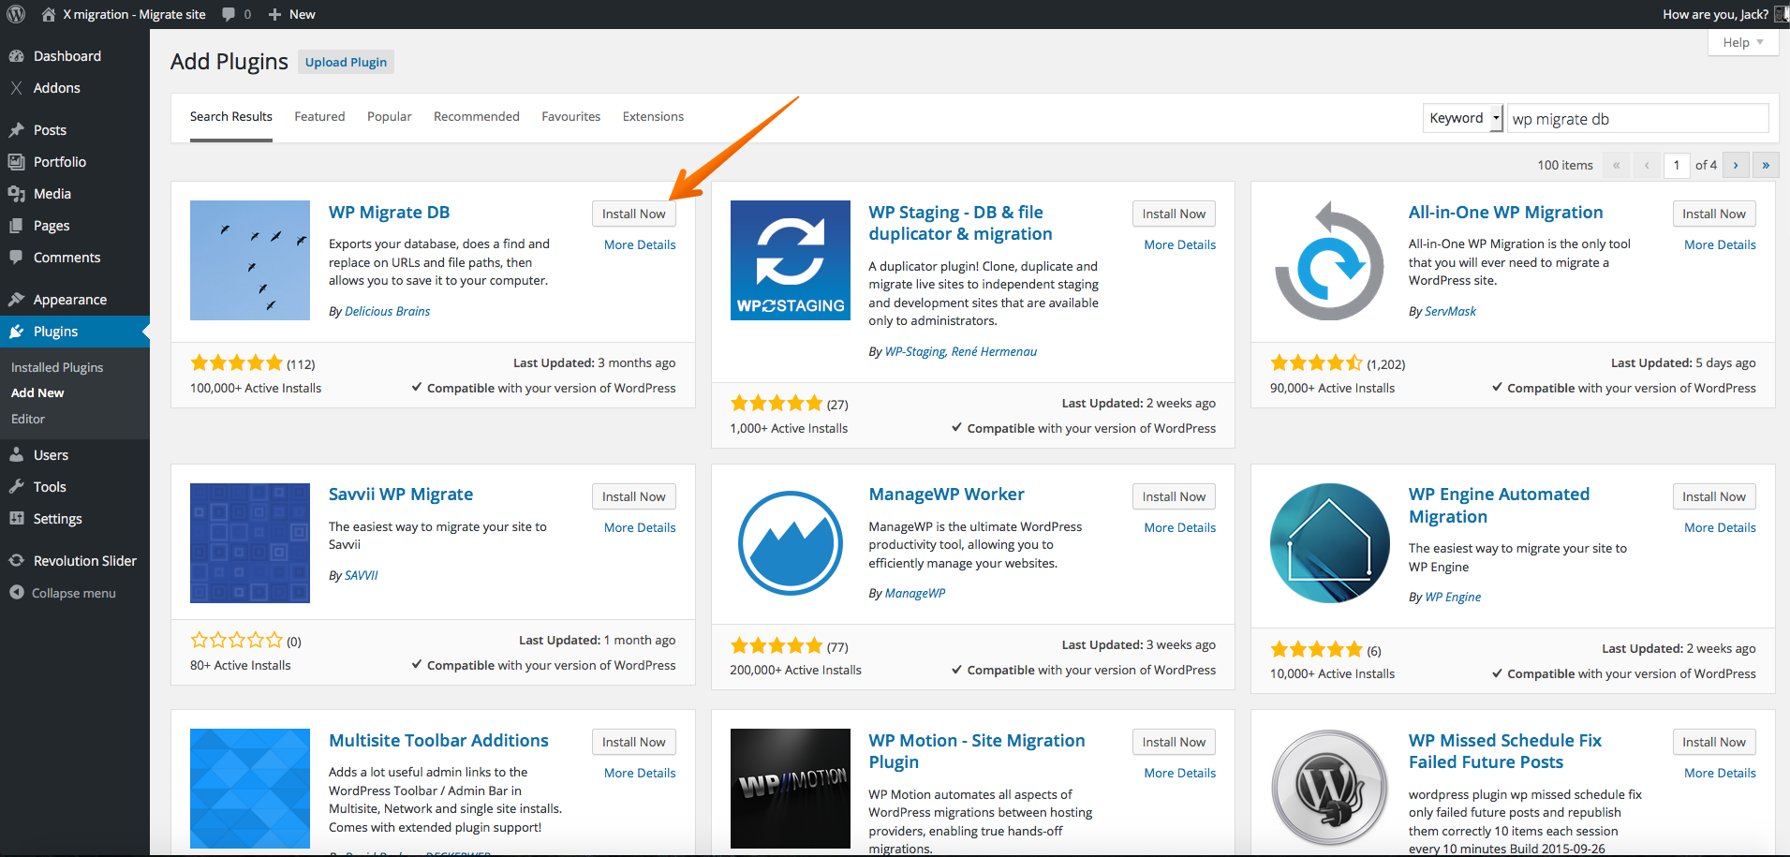The image size is (1790, 857).
Task: Install the All-in-One WP Migration plugin
Action: [1714, 214]
